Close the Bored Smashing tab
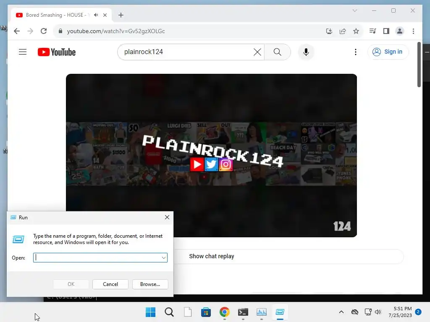The image size is (430, 322). click(x=105, y=15)
